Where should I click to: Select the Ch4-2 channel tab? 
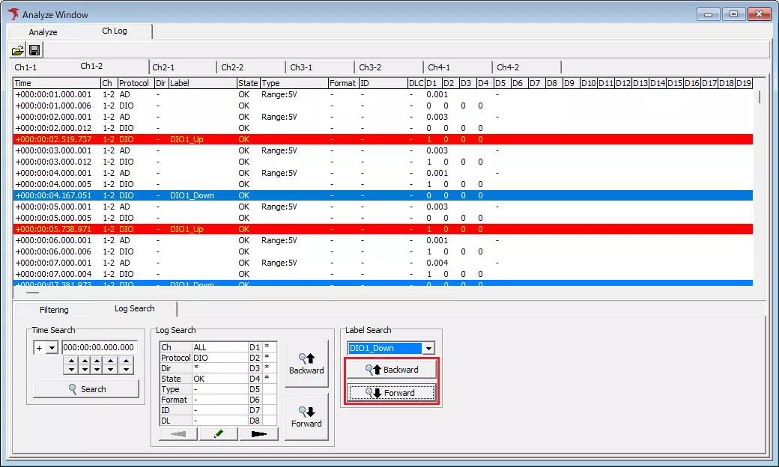[x=511, y=66]
